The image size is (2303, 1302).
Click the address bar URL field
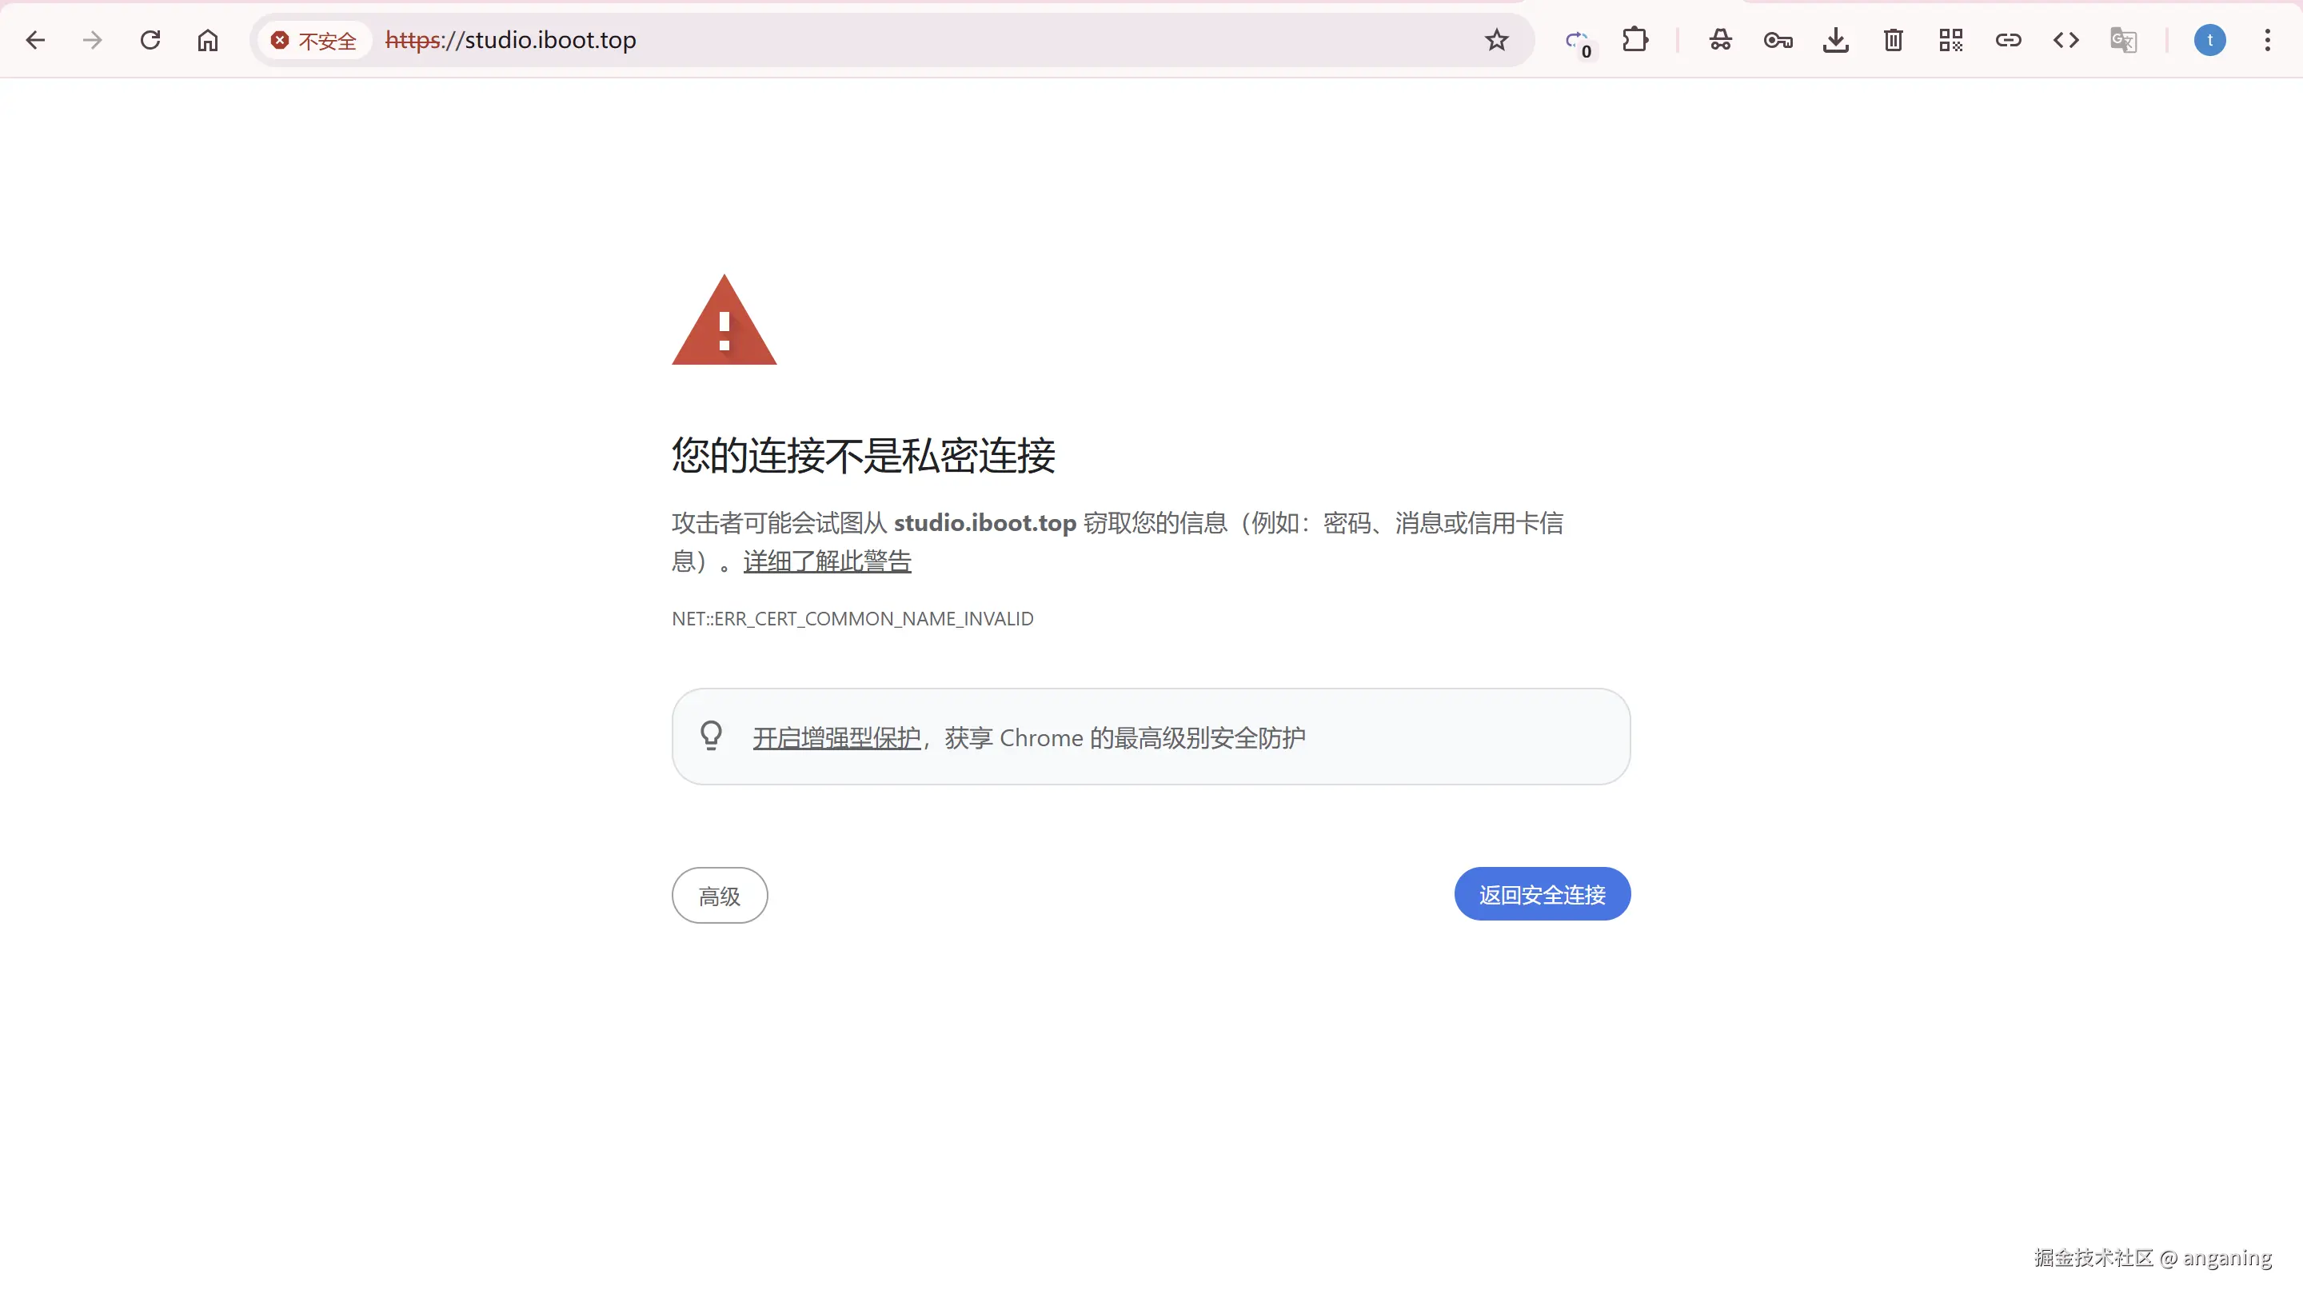coord(894,40)
